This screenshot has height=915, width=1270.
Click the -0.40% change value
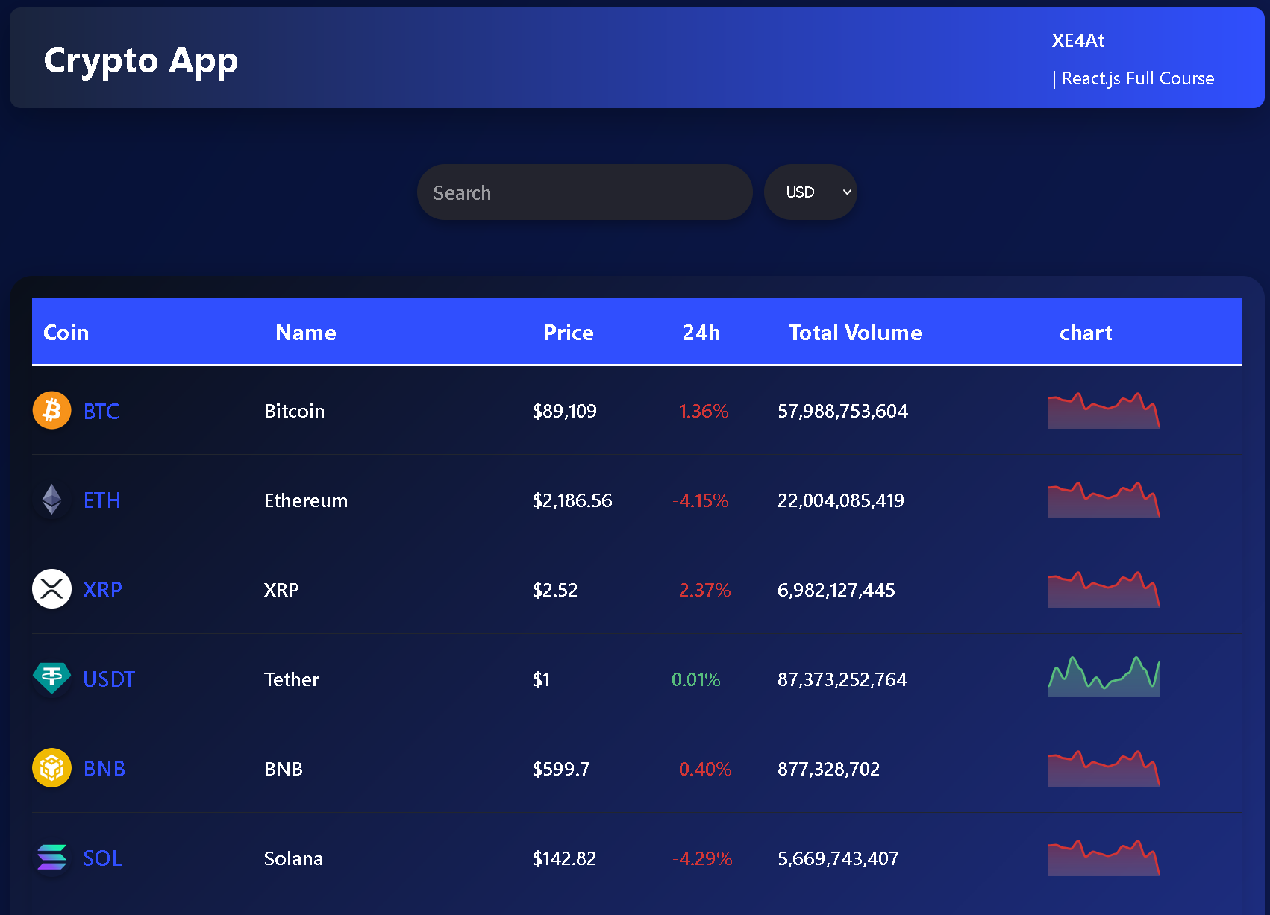701,769
